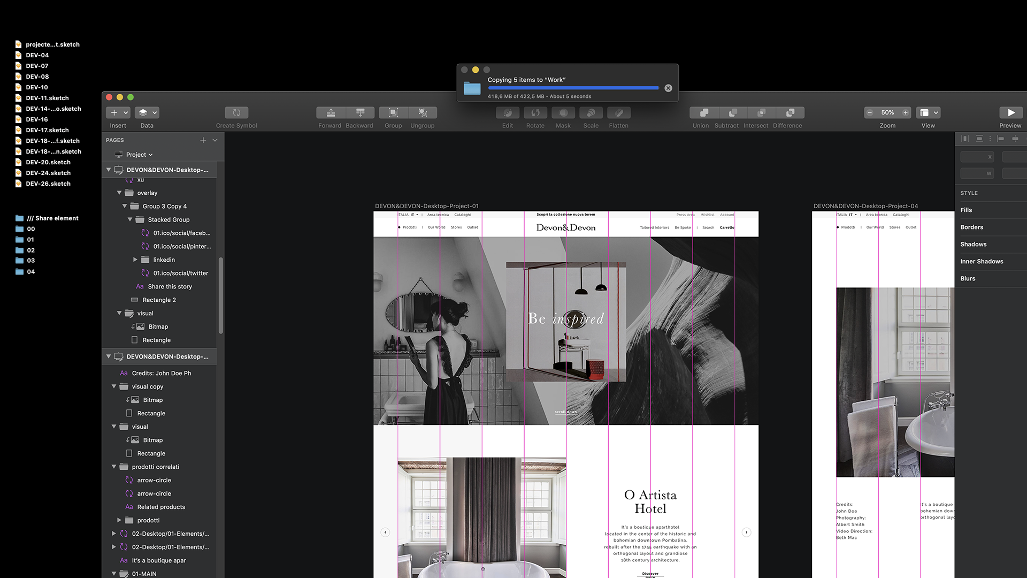Expand the prodotti folder
The image size is (1027, 578).
click(119, 520)
